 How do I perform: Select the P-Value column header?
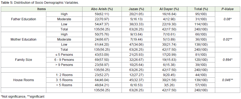coord(227,9)
